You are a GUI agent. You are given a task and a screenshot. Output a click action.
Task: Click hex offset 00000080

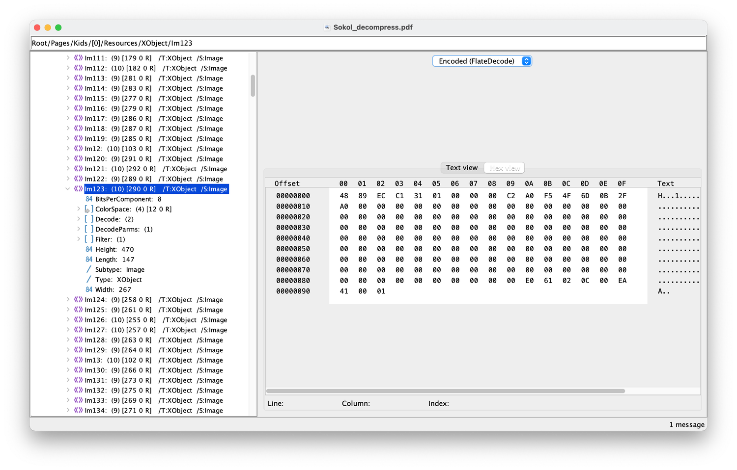point(293,281)
